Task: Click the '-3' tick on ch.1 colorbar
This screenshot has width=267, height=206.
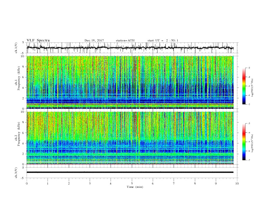Action: click(249, 68)
